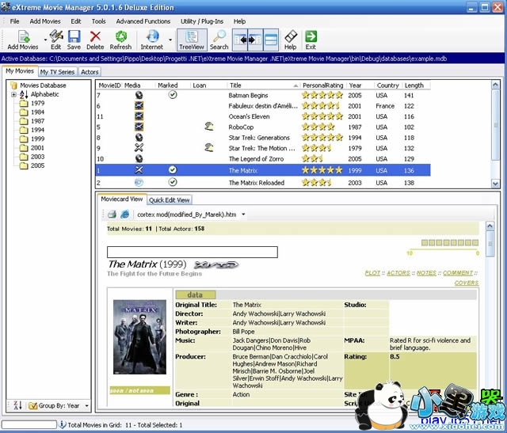This screenshot has height=433, width=507.
Task: Save changes with the floppy disk icon
Action: [x=74, y=36]
